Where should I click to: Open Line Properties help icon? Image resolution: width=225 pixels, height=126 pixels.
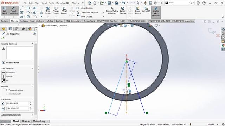click(34, 34)
